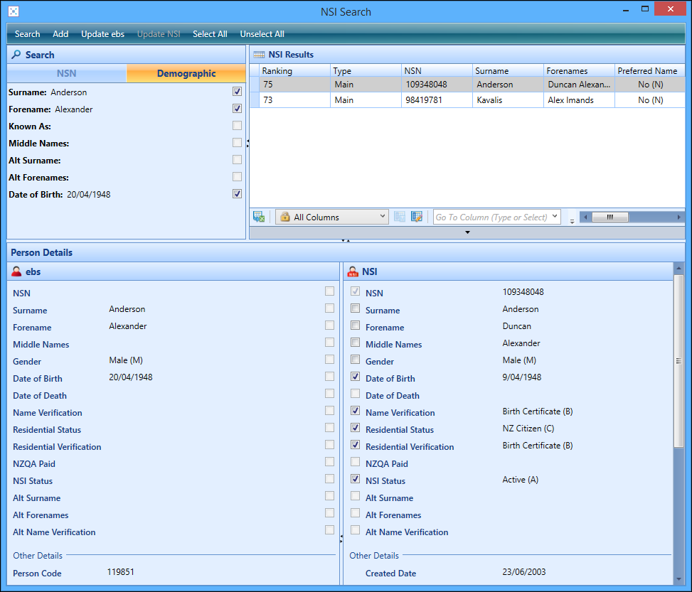Screen dimensions: 692x592
Task: Collapse results grid using black down arrow
Action: point(467,232)
